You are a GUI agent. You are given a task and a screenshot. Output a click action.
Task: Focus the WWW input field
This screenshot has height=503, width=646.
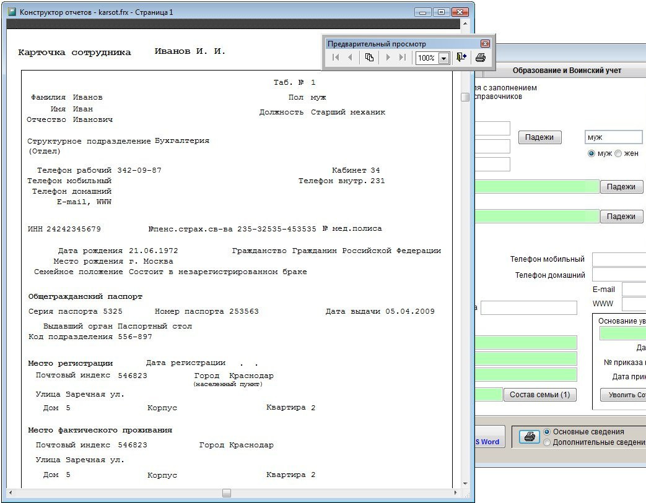(634, 304)
